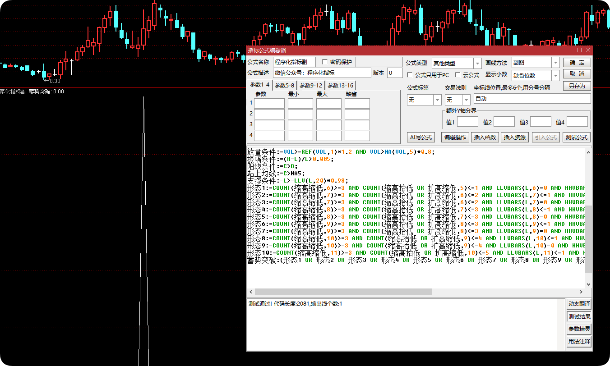Click the 公式描述 input field
Screen dimensions: 610x366
[x=322, y=73]
